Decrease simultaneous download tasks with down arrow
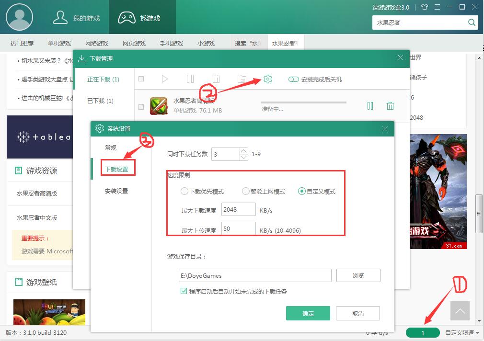 [x=243, y=158]
